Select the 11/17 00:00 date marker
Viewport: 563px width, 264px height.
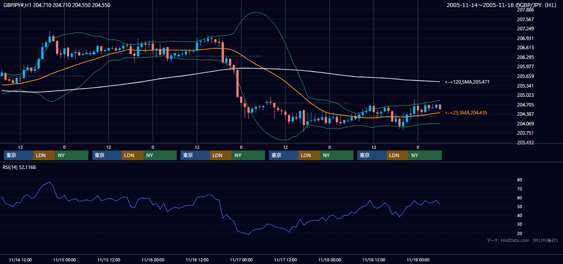pyautogui.click(x=241, y=260)
